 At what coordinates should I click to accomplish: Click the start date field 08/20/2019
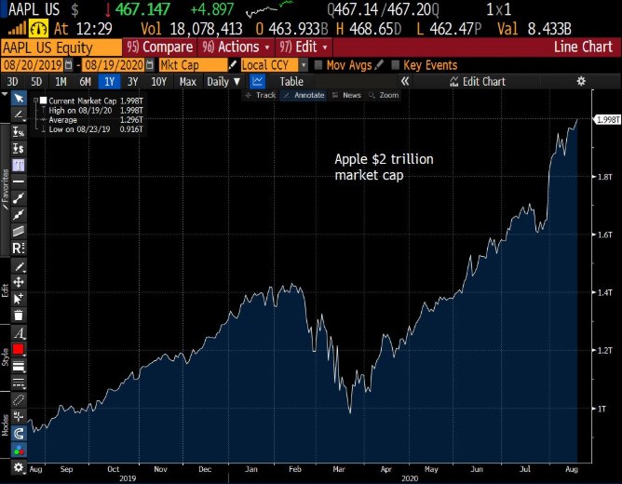point(33,64)
